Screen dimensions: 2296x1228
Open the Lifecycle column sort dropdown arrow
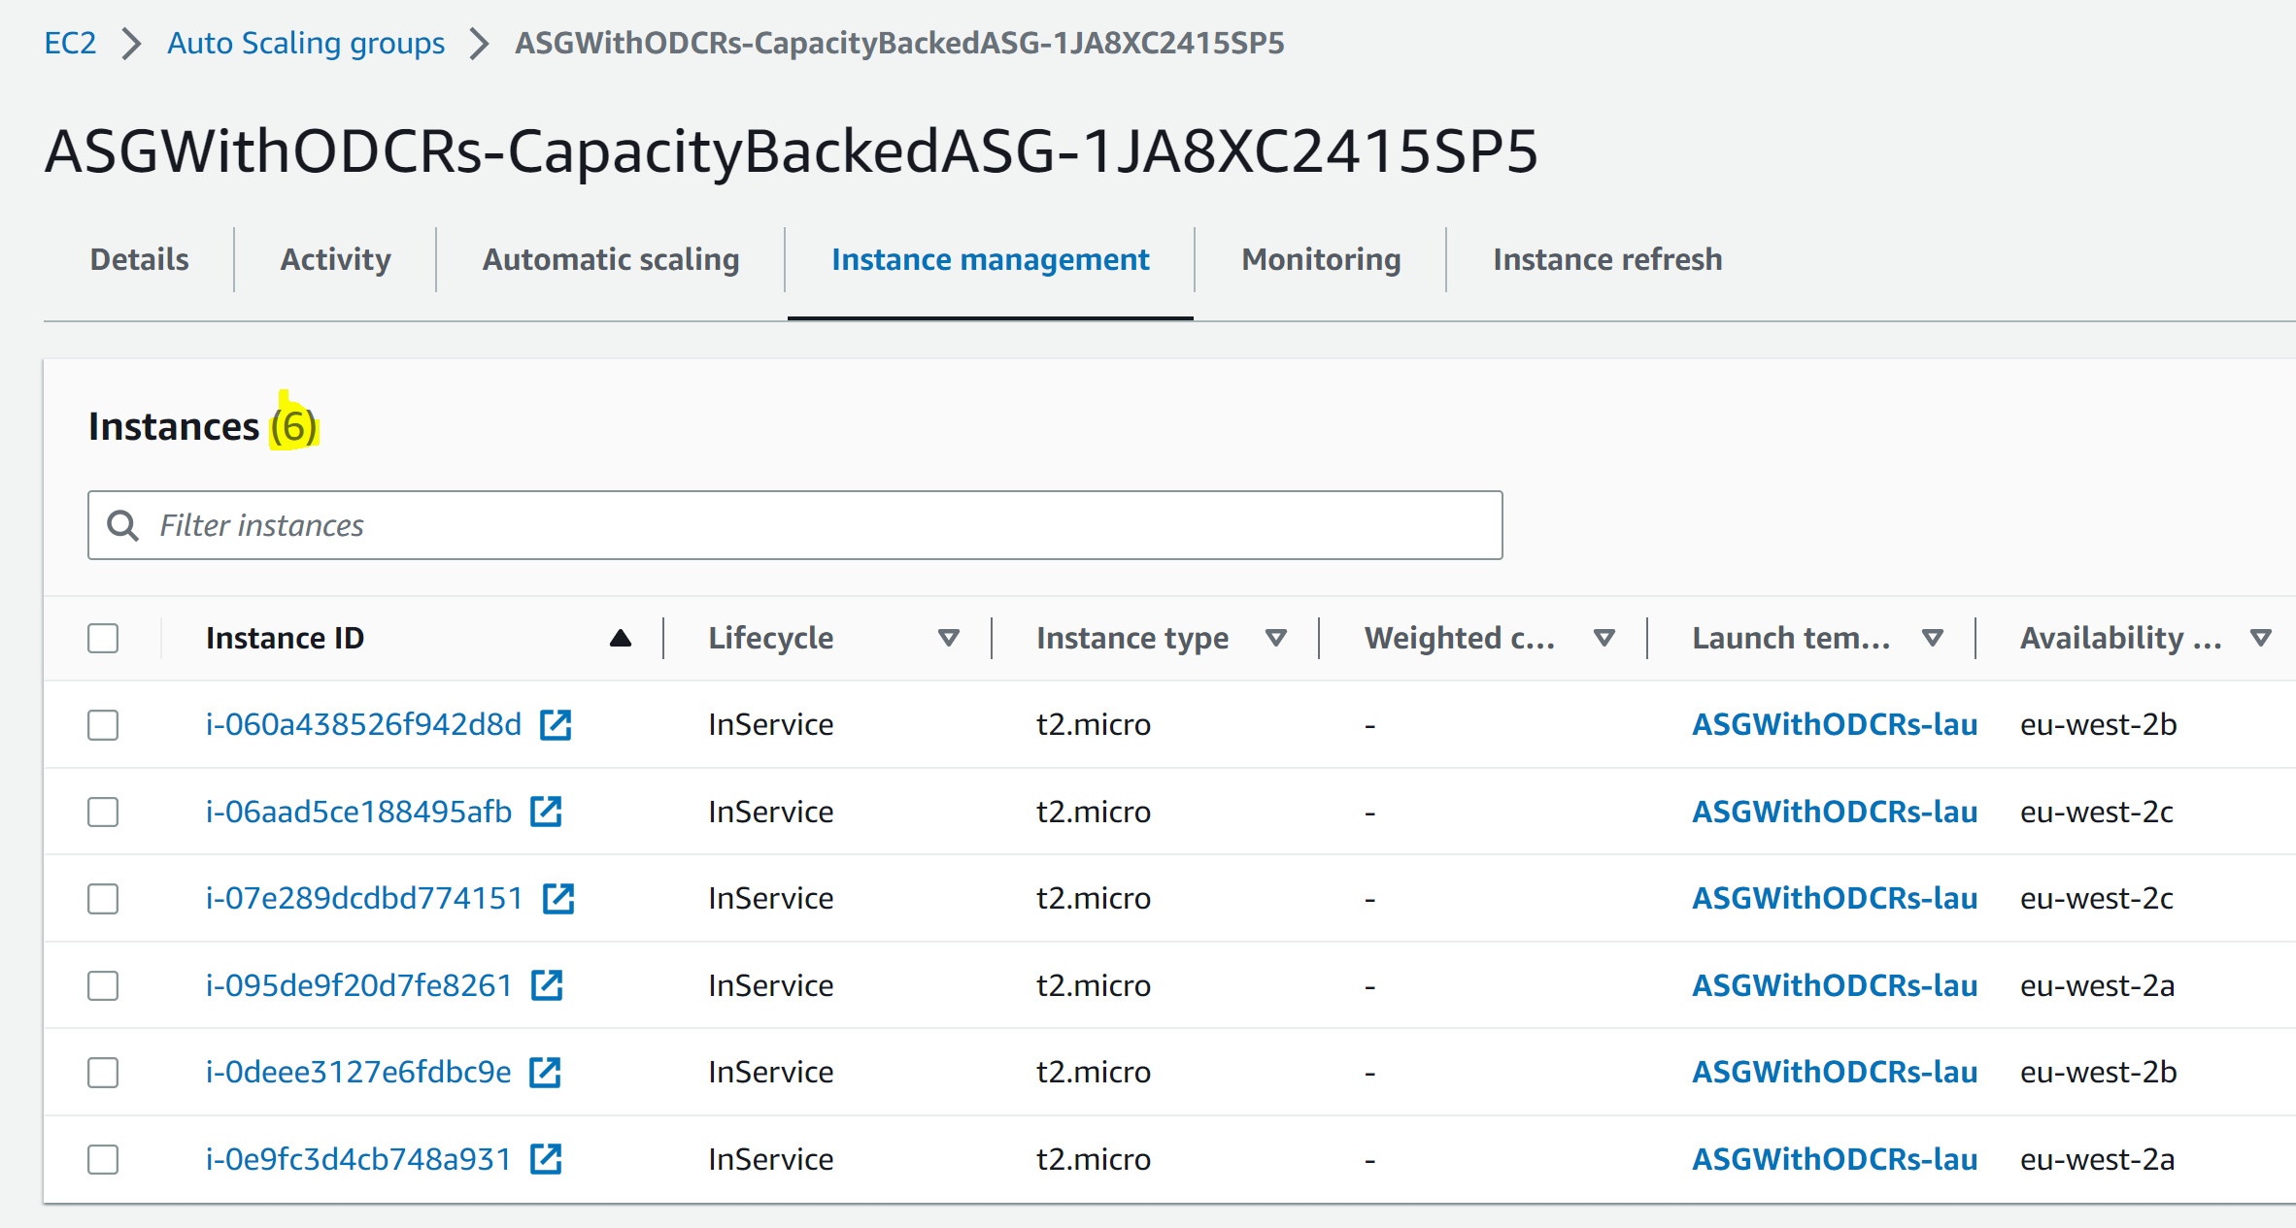tap(949, 638)
